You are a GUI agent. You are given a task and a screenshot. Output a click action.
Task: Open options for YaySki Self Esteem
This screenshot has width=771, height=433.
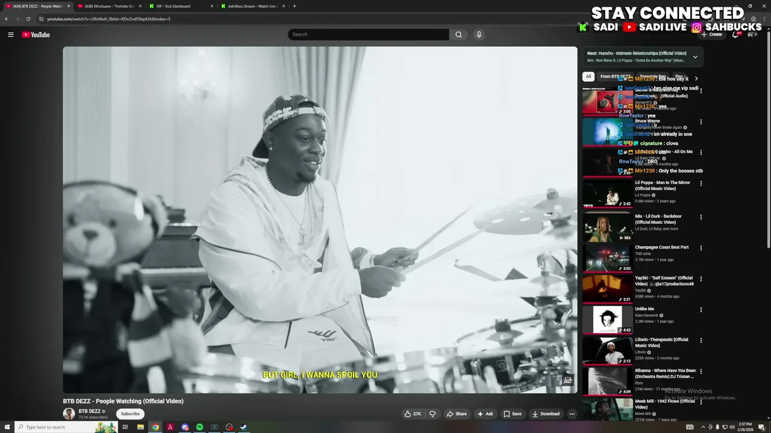(x=701, y=279)
